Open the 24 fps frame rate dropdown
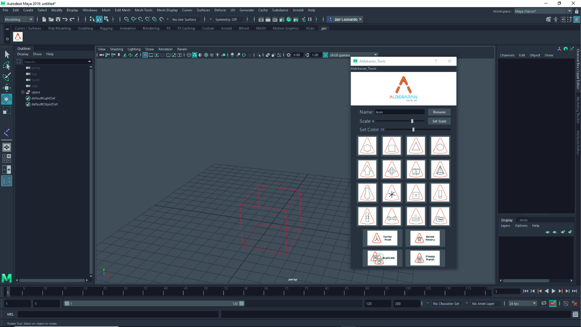This screenshot has width=581, height=327. point(523,304)
